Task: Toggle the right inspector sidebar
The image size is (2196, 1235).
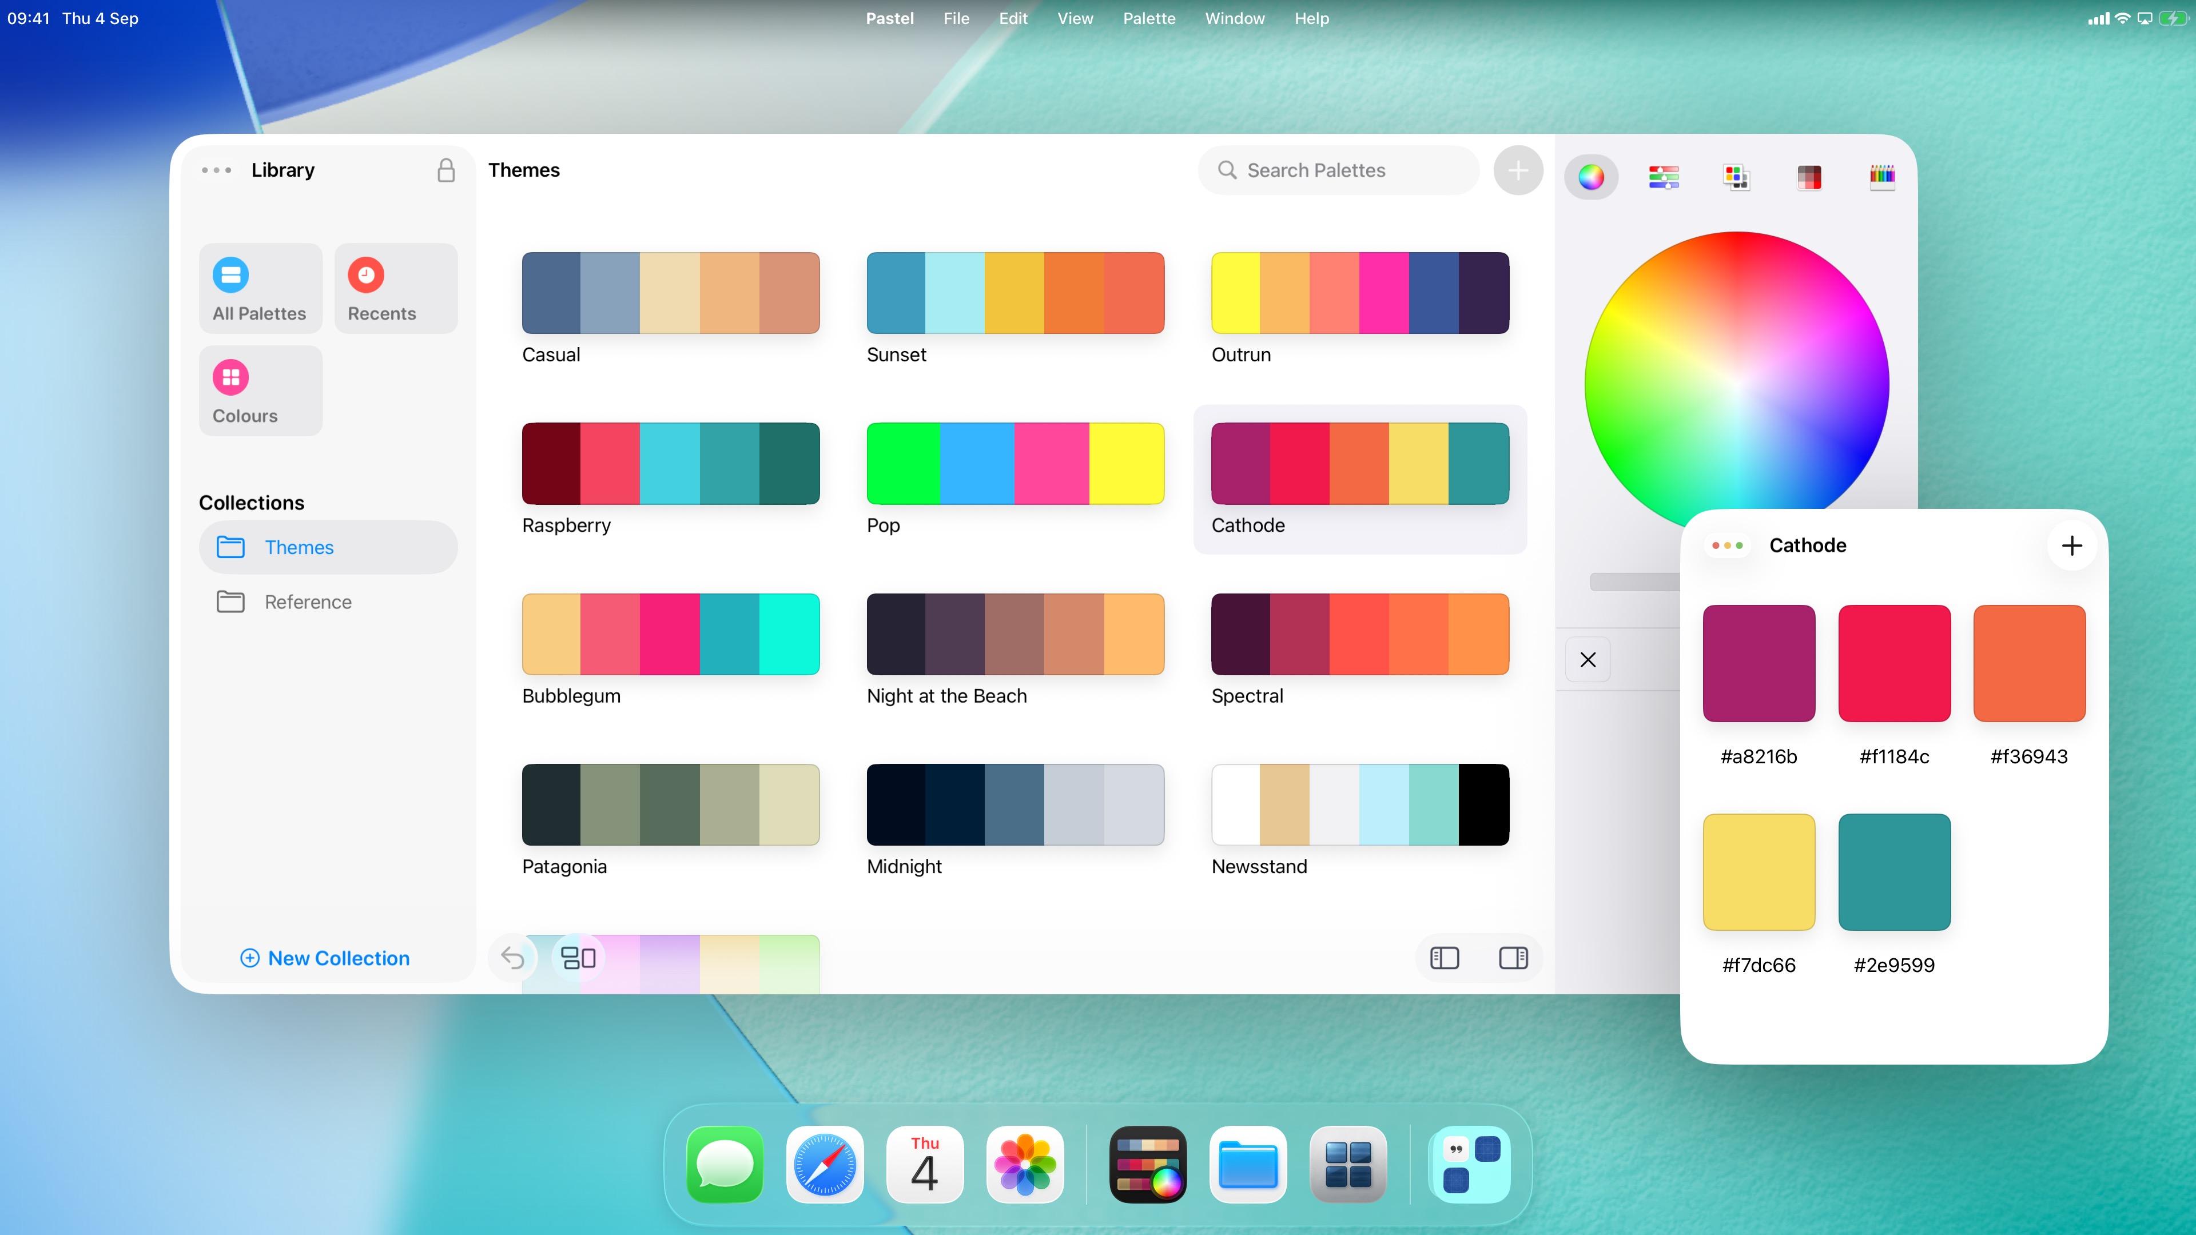Action: [x=1513, y=958]
